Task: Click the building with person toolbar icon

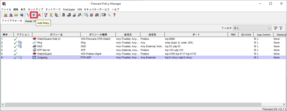Action: pyautogui.click(x=57, y=15)
